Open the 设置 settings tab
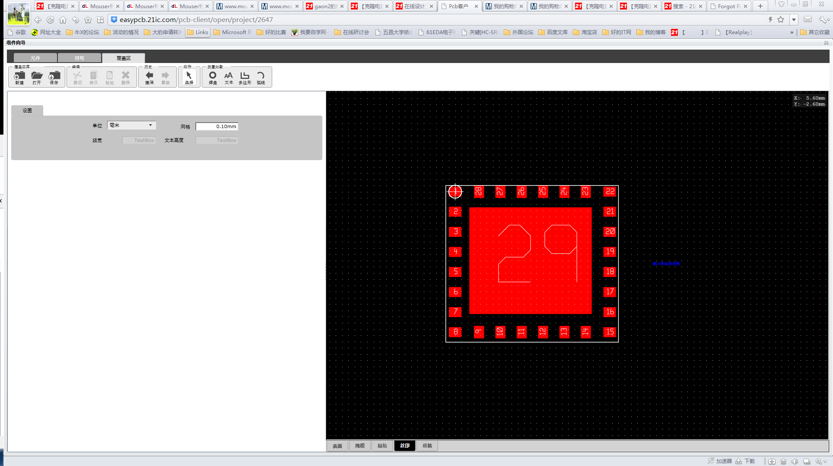Image resolution: width=833 pixels, height=466 pixels. [x=27, y=110]
